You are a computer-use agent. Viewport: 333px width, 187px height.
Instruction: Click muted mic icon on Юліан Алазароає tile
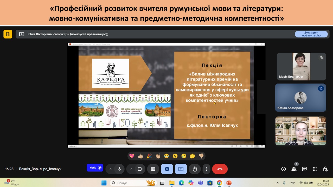click(321, 89)
